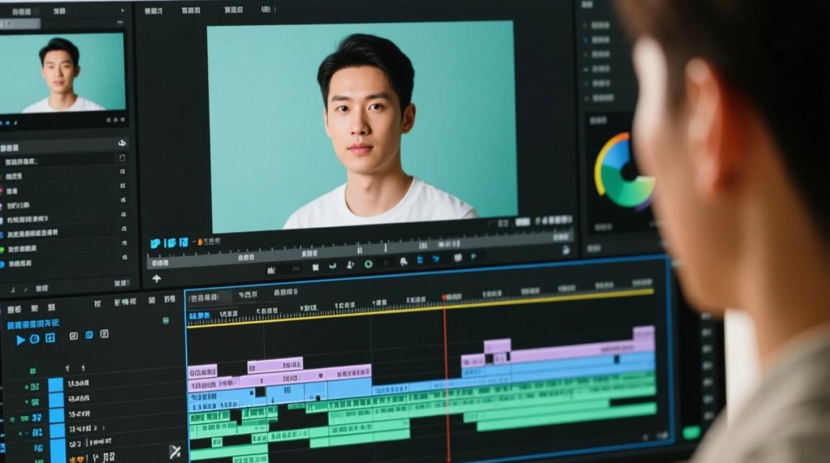Expand the list row marked with a green dot

(x=62, y=249)
